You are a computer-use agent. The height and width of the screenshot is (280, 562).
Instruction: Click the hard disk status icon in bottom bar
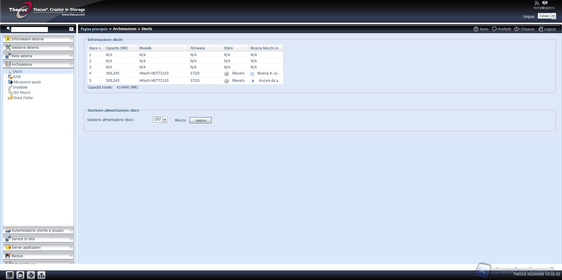(x=20, y=275)
